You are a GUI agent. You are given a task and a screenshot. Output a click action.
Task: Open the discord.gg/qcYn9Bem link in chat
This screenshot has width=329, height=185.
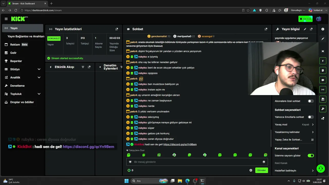pos(180,144)
